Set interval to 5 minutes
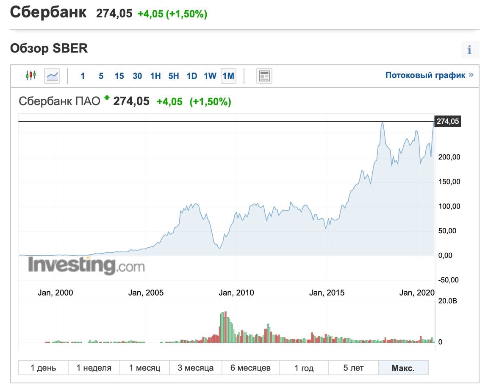This screenshot has width=488, height=391. point(101,76)
